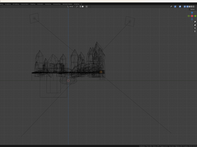Expand the overlays options dropdown arrow
The width and height of the screenshot is (197, 147).
pos(182,7)
